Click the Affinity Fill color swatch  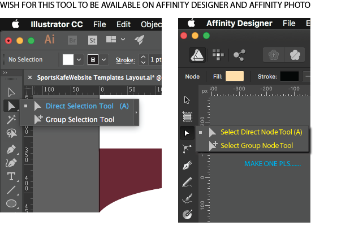click(x=235, y=76)
